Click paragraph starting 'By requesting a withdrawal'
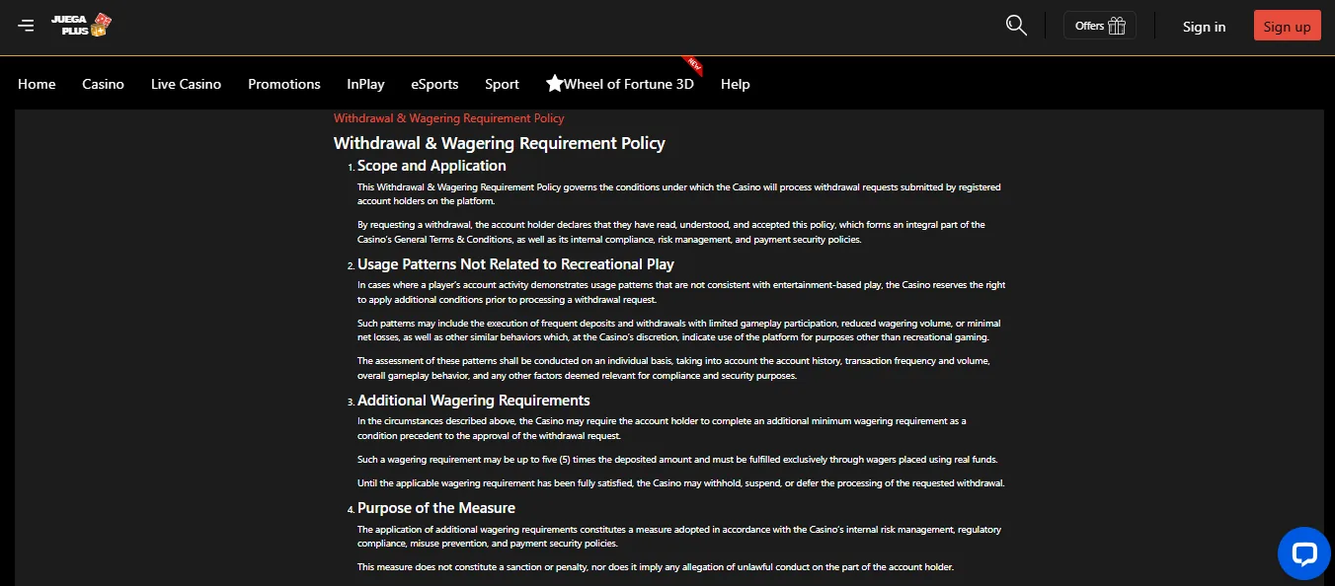This screenshot has height=586, width=1335. click(671, 232)
